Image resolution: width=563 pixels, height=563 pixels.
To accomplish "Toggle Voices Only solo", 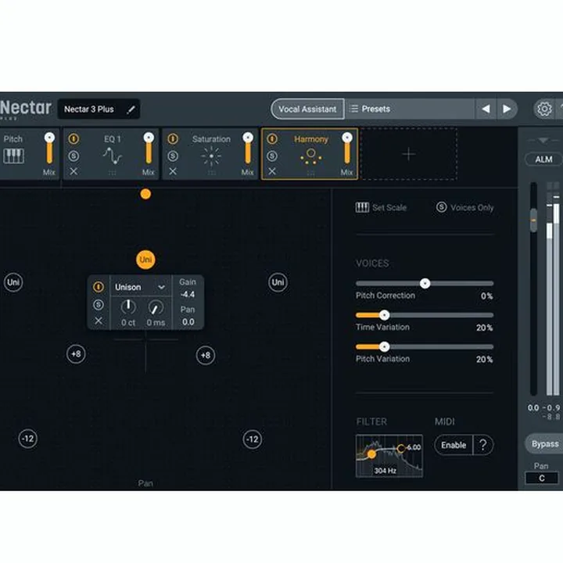I will point(465,207).
